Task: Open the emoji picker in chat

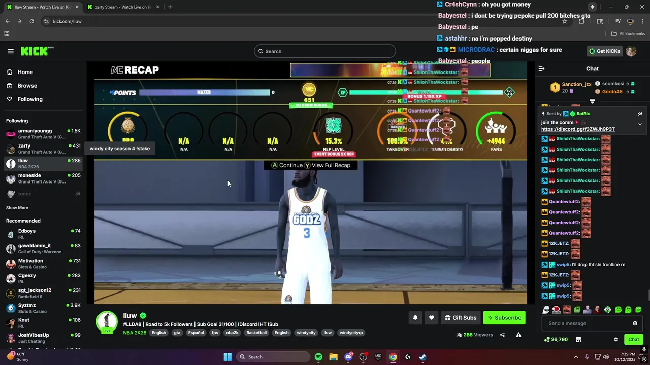Action: click(x=635, y=323)
